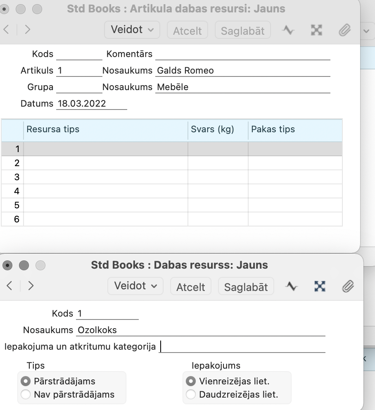This screenshot has width=375, height=410.
Task: Click the paperclip icon in the Artikula dabas resursi window
Action: point(344,31)
